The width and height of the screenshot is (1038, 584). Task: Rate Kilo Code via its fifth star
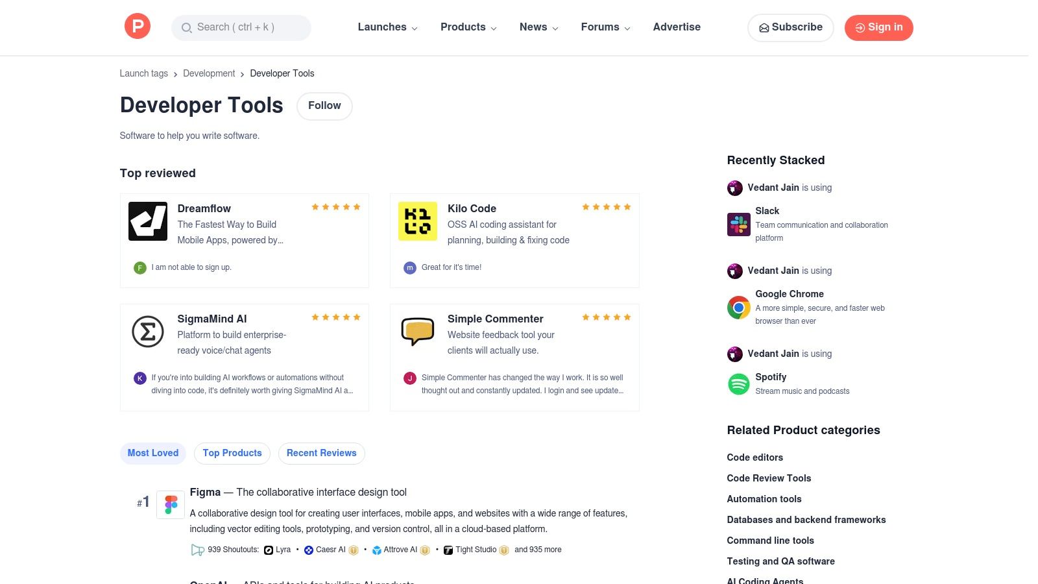click(627, 206)
